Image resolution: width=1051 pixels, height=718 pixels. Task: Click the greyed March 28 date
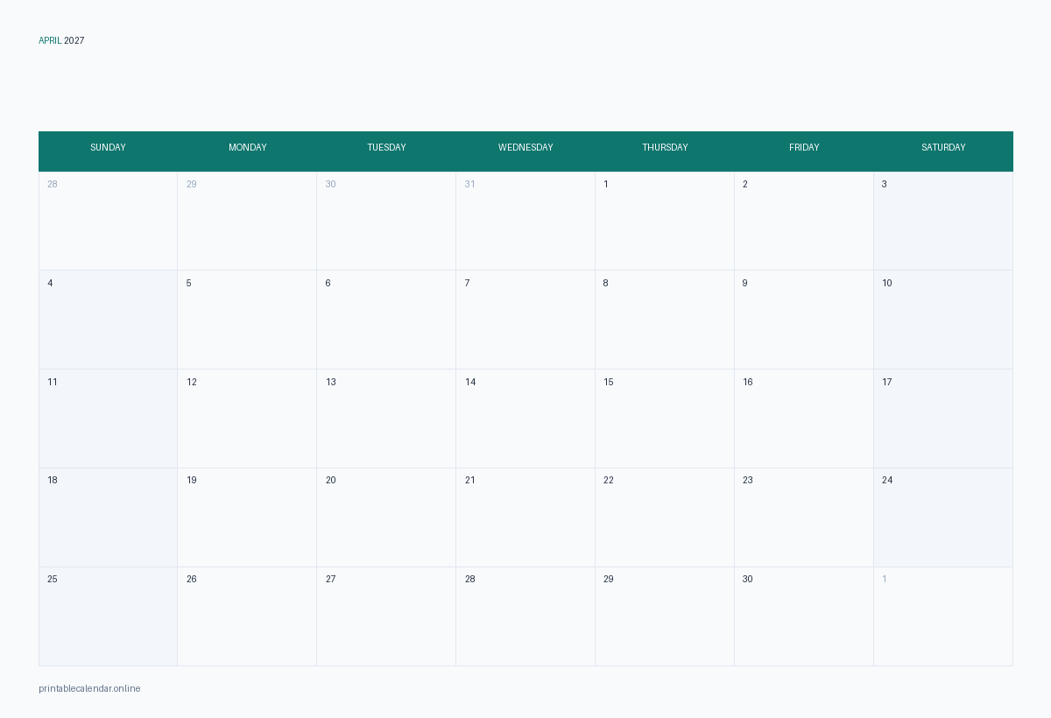53,185
